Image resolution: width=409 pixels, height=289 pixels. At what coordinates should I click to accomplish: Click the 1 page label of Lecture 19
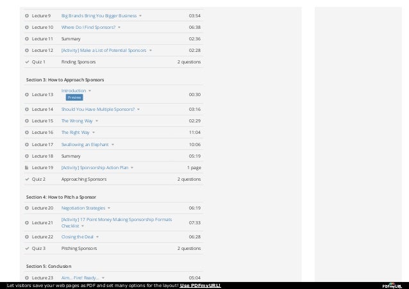pos(194,168)
